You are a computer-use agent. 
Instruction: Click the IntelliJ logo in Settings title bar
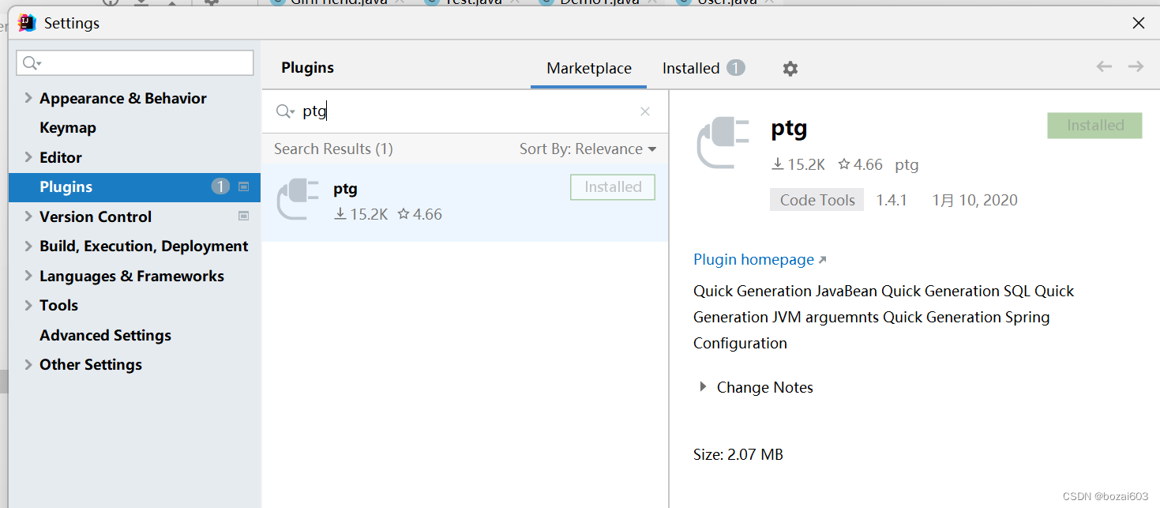pyautogui.click(x=27, y=23)
